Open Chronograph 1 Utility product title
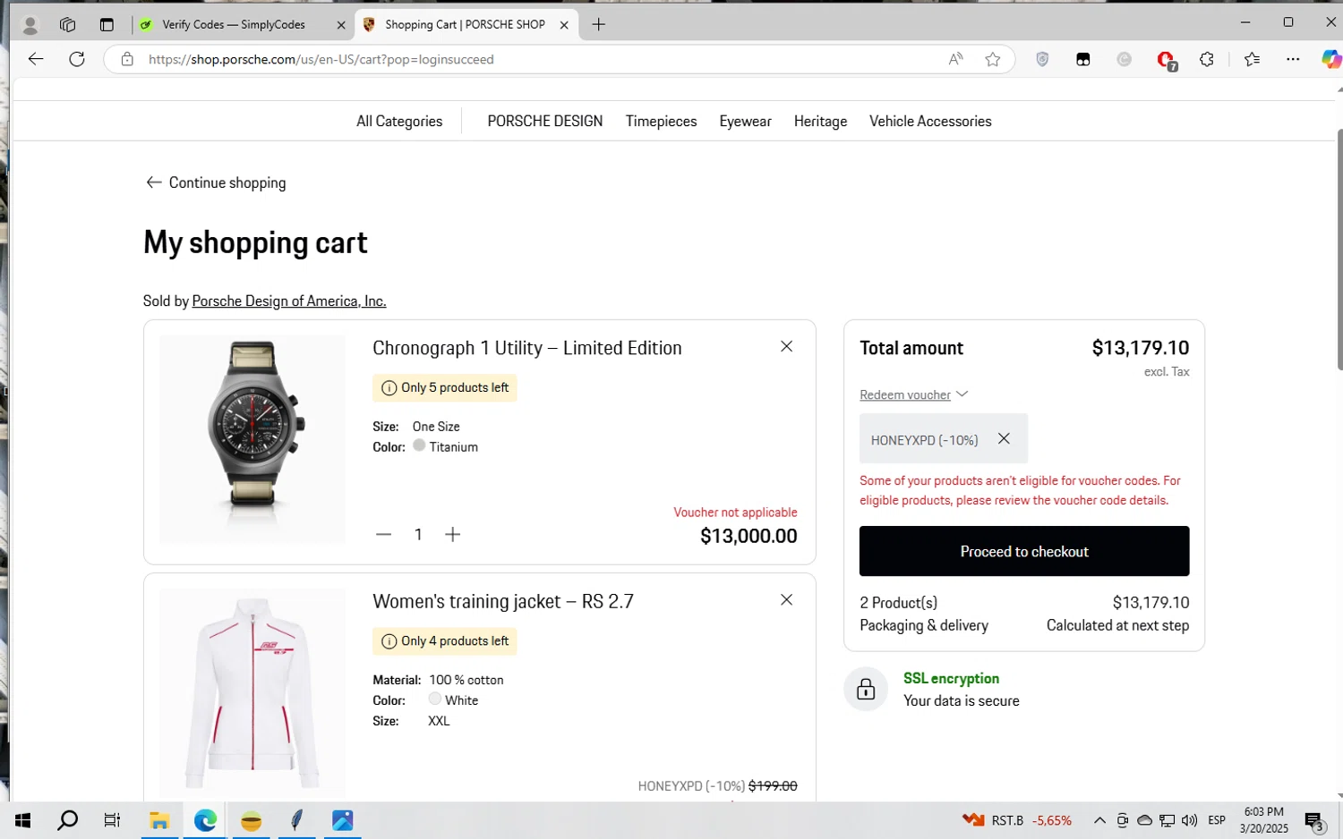The width and height of the screenshot is (1343, 839). 527,348
